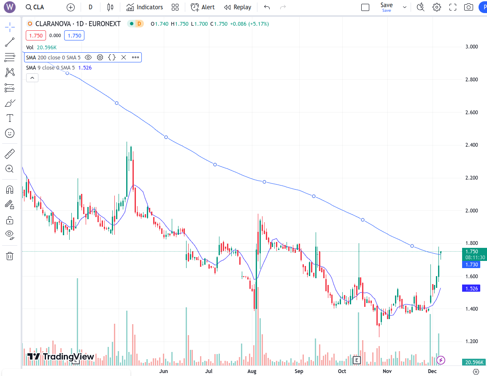Open the Indicators menu

[x=145, y=7]
